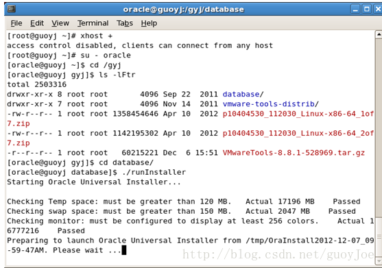Close the oracle@guoyj terminal window
The height and width of the screenshot is (268, 382).
click(378, 9)
